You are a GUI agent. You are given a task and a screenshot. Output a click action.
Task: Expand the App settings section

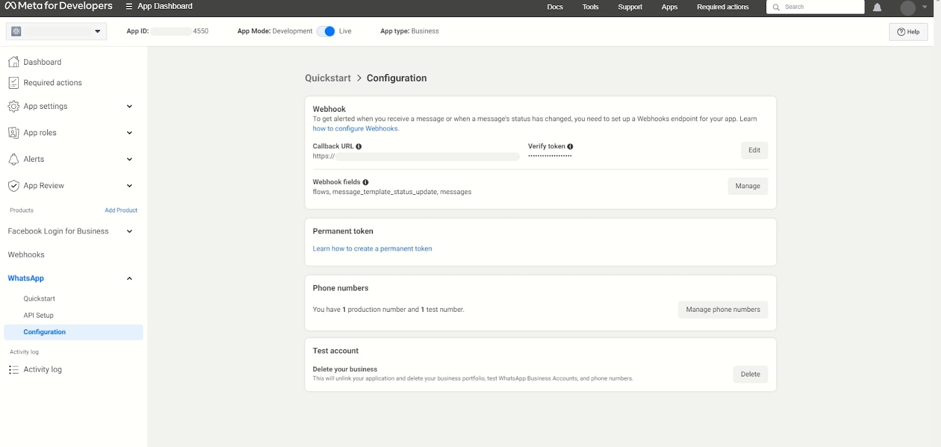point(129,106)
